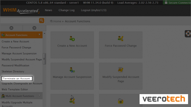Click the Manage Account Suspension tile icon
Viewport: 191px width, 107px height.
[x=72, y=70]
